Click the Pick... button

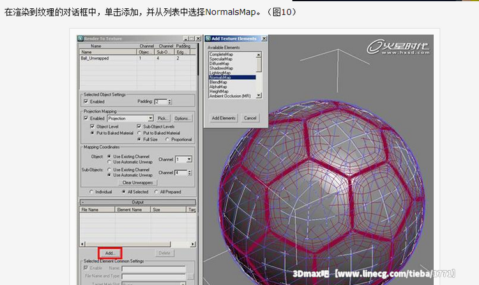click(162, 118)
